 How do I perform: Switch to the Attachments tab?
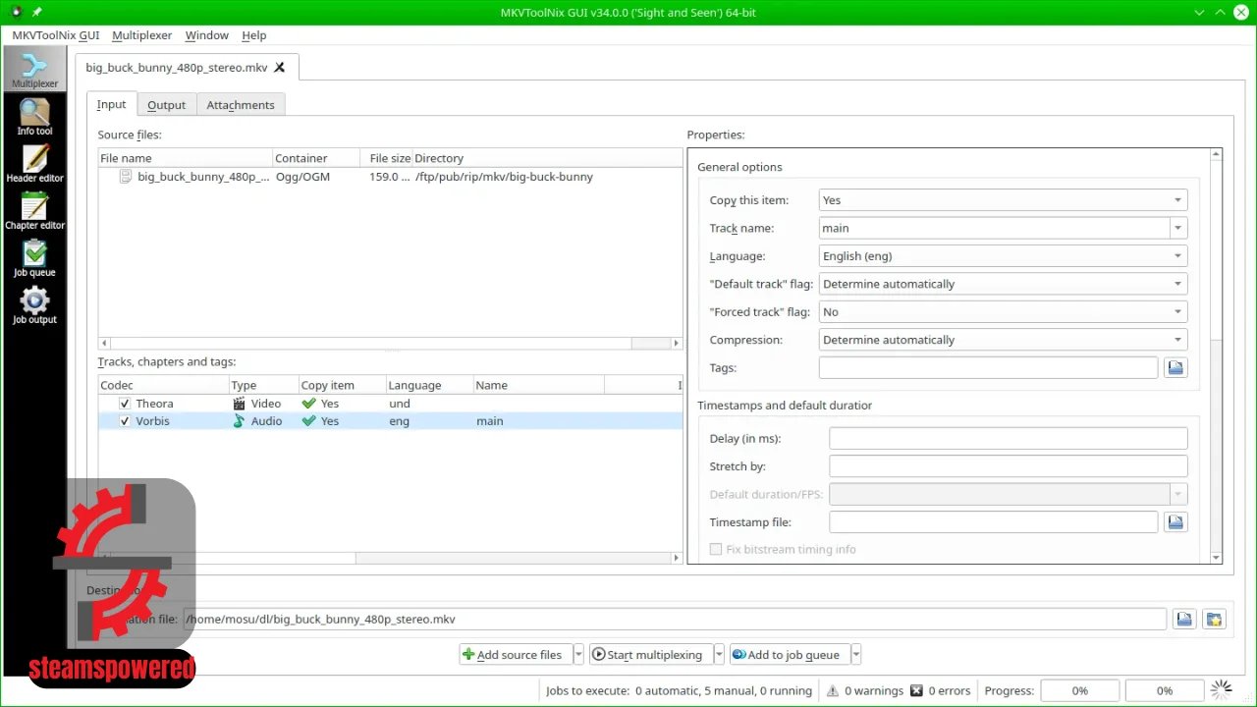pos(241,105)
